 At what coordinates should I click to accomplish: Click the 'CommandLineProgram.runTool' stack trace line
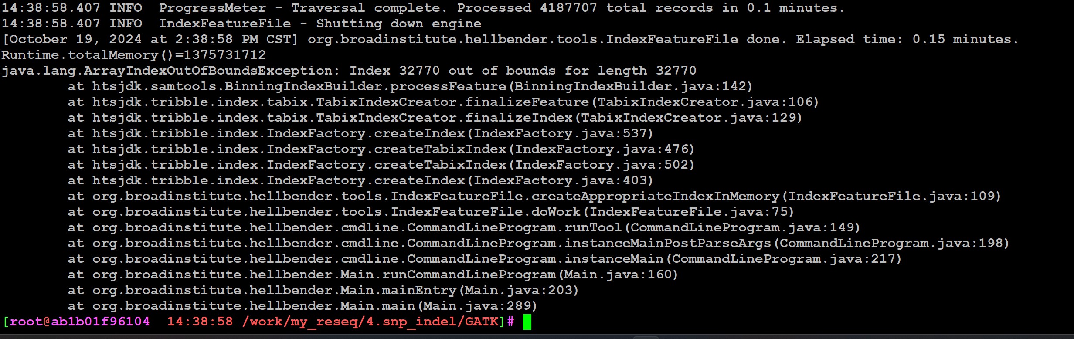(x=464, y=227)
